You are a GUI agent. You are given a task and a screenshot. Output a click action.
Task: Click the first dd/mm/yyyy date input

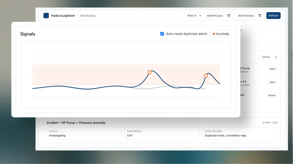coord(215,16)
